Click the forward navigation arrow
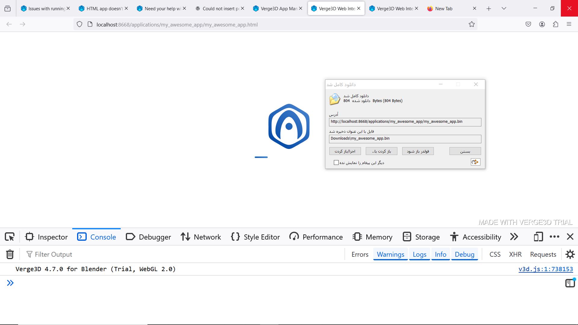The image size is (578, 325). (23, 24)
